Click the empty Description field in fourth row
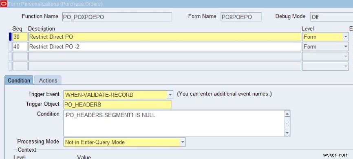The image size is (353, 159). [165, 66]
